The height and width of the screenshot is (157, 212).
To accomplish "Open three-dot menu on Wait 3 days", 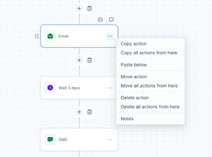I will (110, 88).
